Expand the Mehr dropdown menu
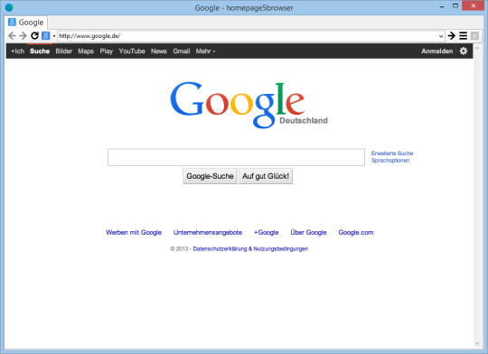 (205, 51)
